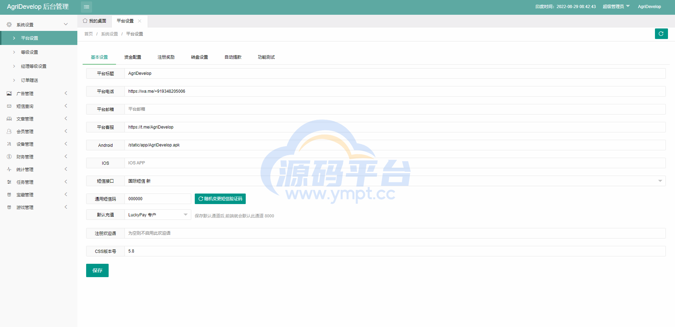Click the AgriDevelop 后台管理 logo title
This screenshot has width=675, height=327.
tap(38, 7)
